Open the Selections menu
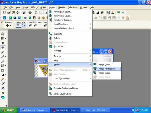This screenshot has width=151, height=113. point(72,7)
